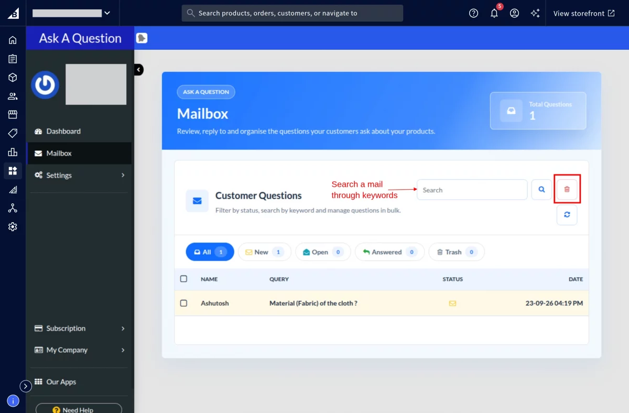Click the new-mail status icon for Ashutosh
Viewport: 629px width, 413px height.
tap(452, 303)
